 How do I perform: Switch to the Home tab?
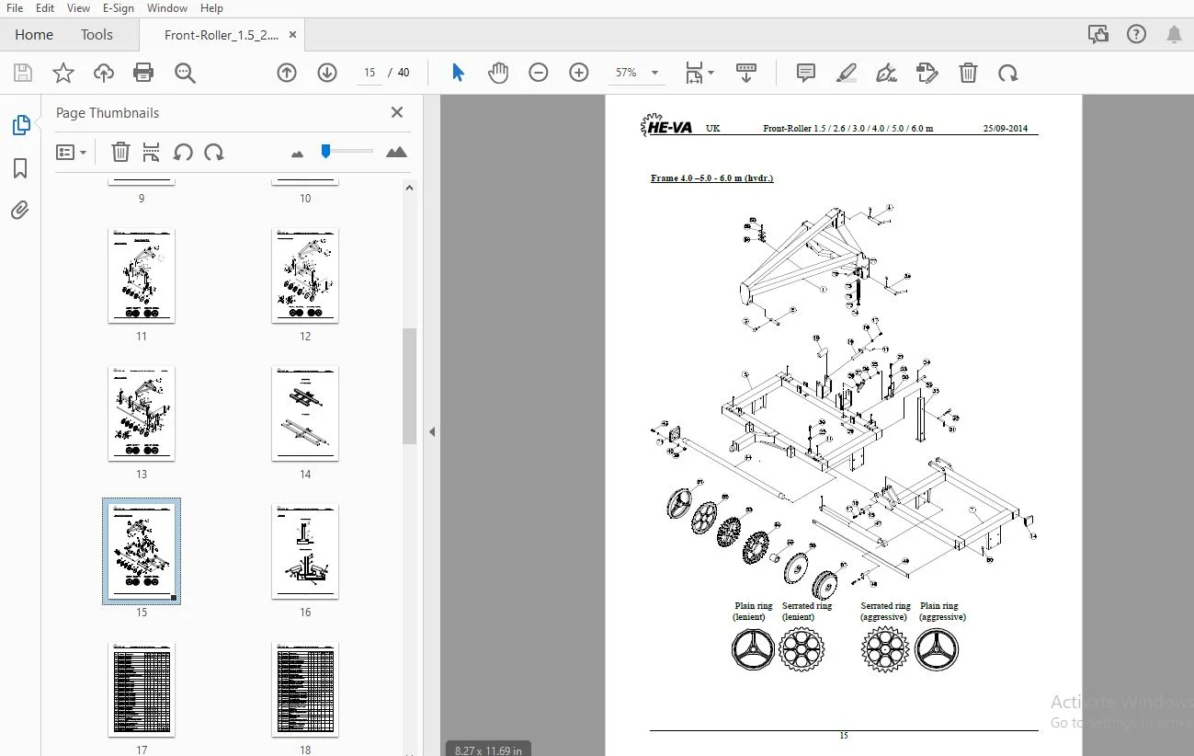click(34, 35)
